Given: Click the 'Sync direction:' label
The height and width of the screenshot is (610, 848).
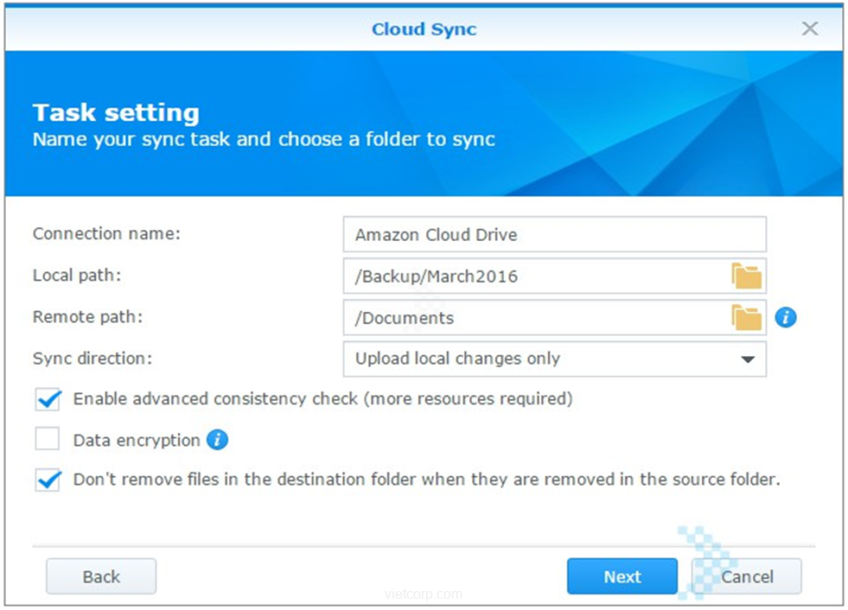Looking at the screenshot, I should point(91,359).
